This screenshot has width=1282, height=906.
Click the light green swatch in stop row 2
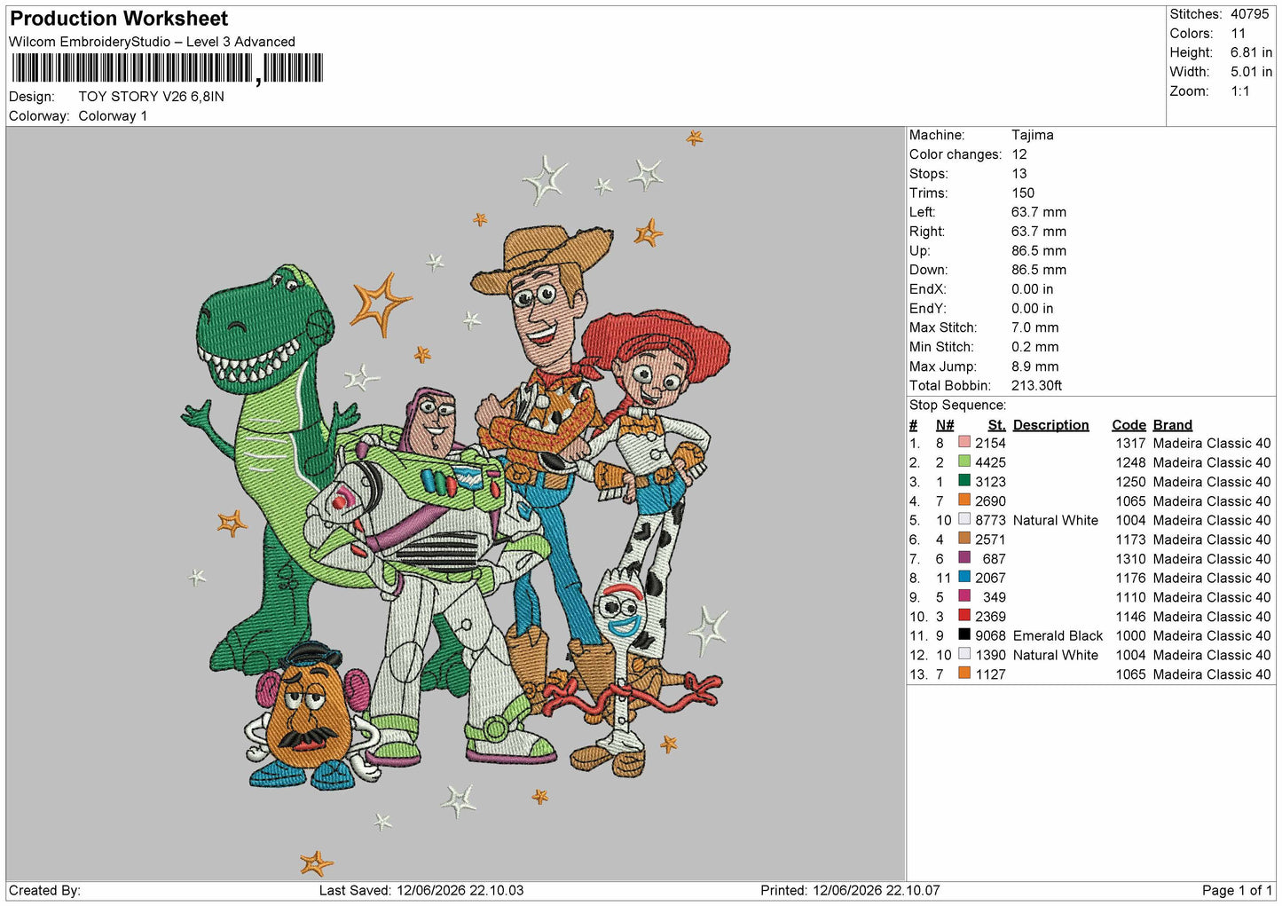pos(964,461)
